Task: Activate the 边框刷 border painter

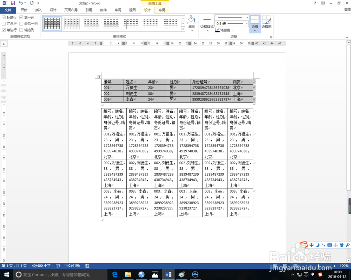Action: tap(266, 22)
